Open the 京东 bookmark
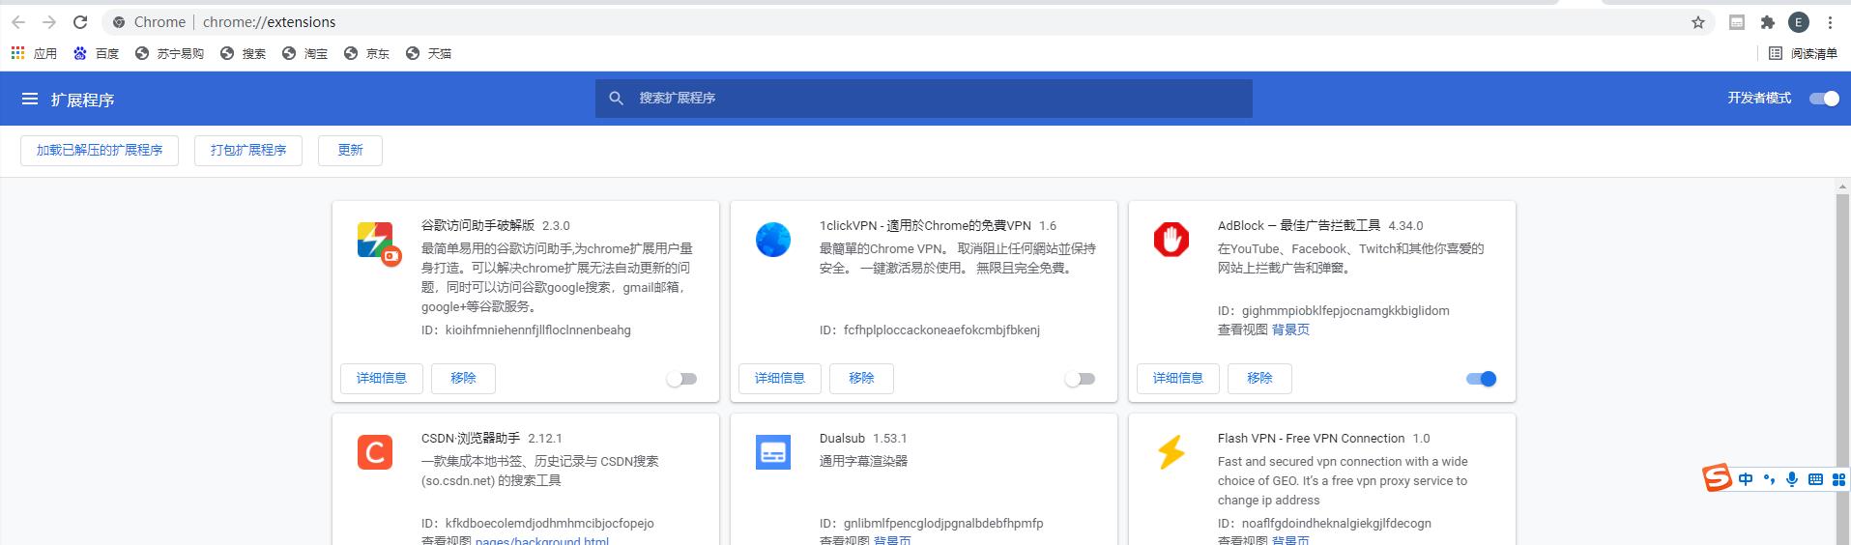 point(366,53)
